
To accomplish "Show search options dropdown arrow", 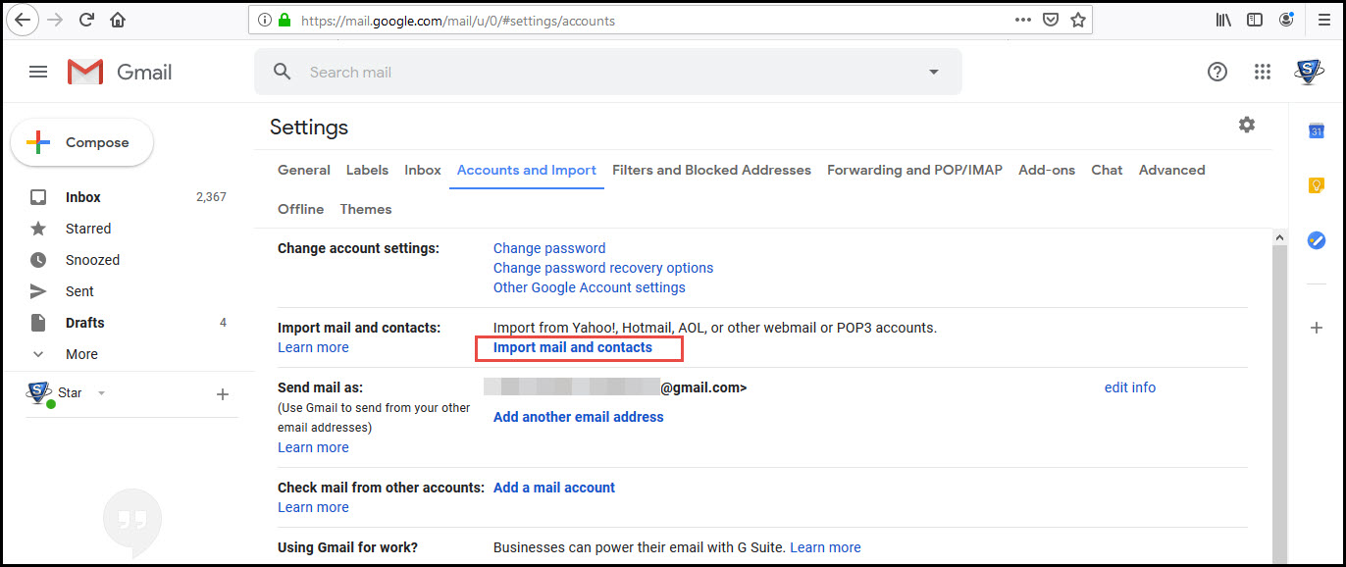I will [934, 72].
